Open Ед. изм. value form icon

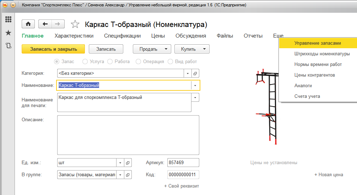pyautogui.click(x=128, y=163)
